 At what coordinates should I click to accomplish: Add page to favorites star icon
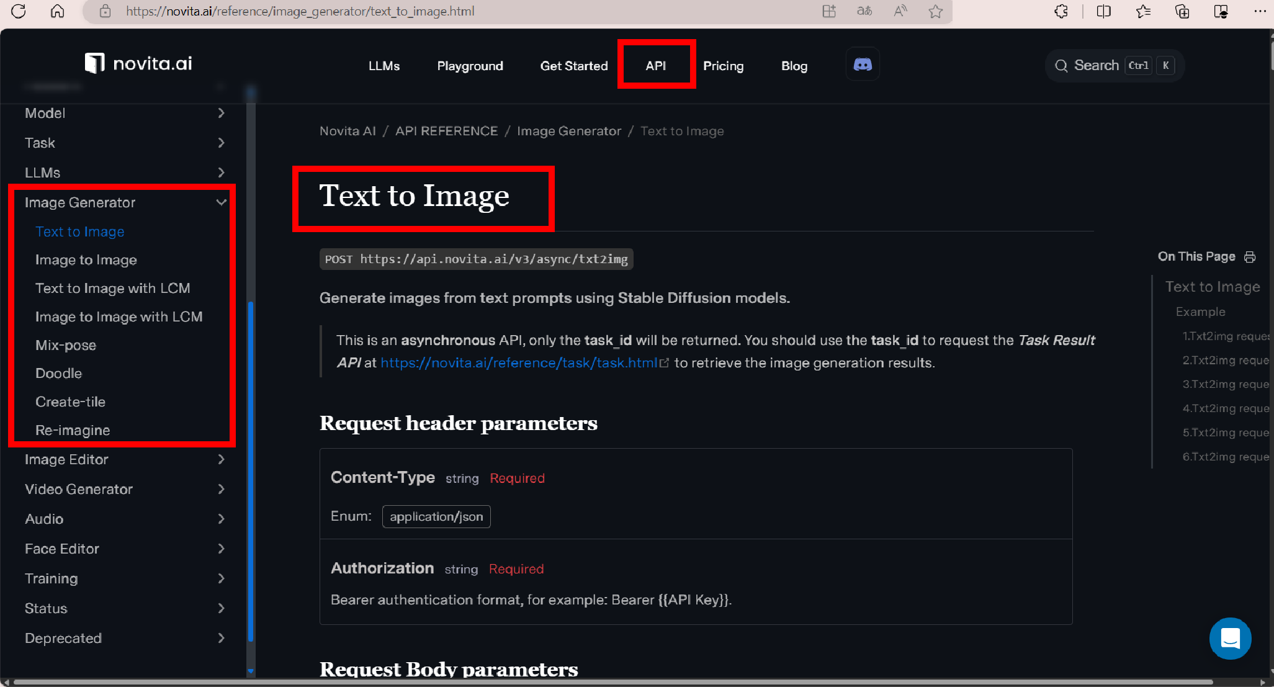(936, 11)
